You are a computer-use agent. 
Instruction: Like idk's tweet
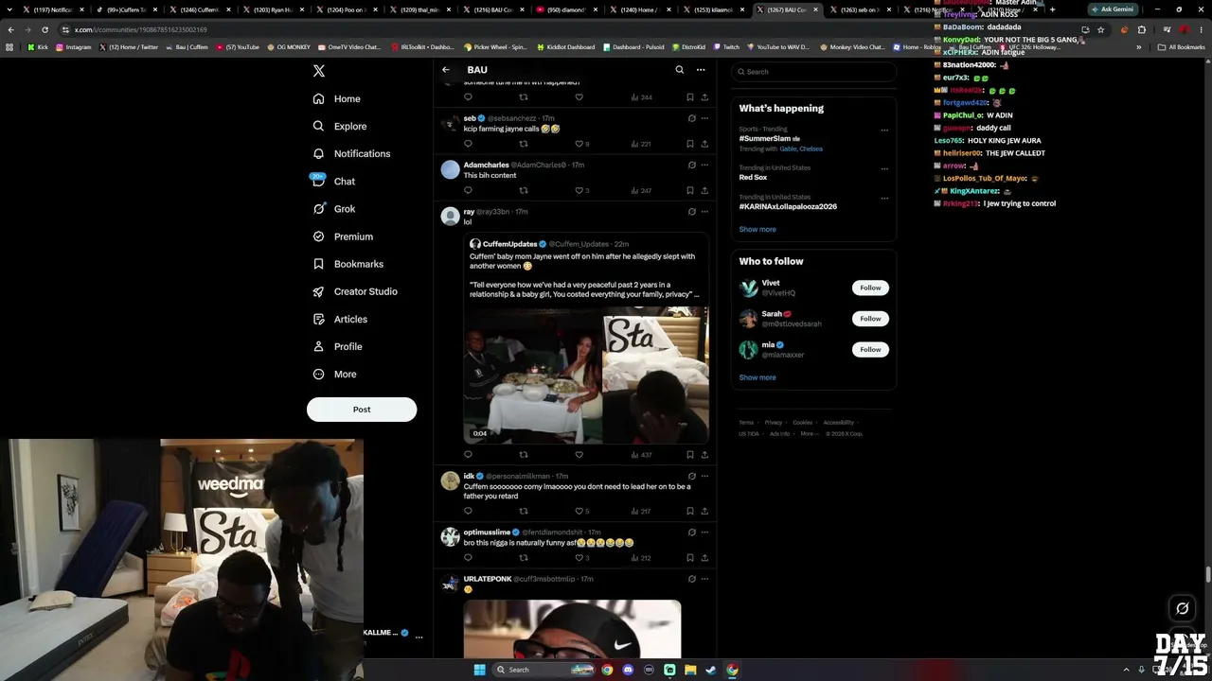pyautogui.click(x=579, y=511)
